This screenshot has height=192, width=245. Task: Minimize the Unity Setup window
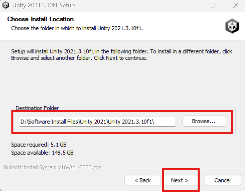(189, 5)
